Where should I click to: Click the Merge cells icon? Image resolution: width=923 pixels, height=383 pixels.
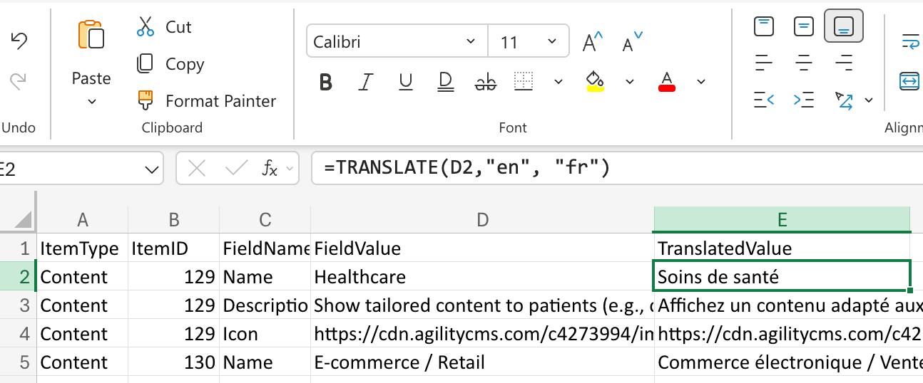(910, 81)
